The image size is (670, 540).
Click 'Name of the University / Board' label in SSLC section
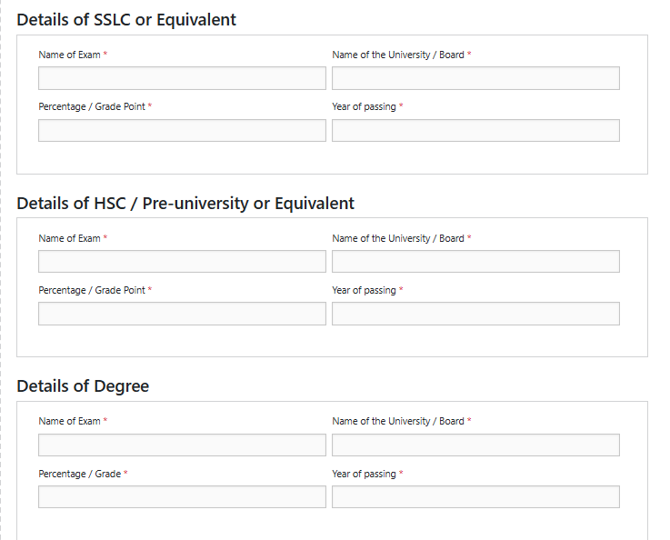398,55
